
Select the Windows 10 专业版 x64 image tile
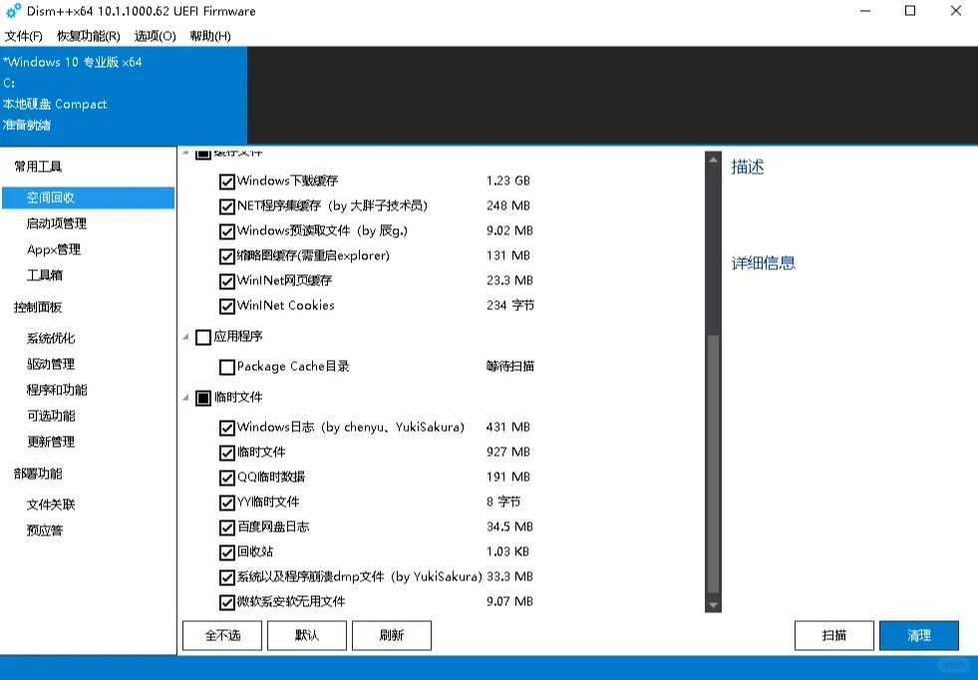[124, 96]
